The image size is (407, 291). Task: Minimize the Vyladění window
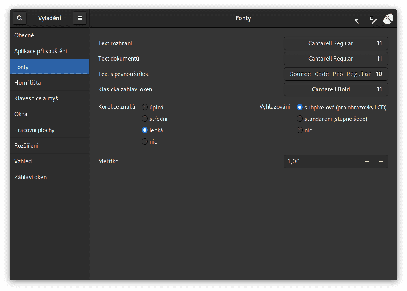click(x=357, y=20)
